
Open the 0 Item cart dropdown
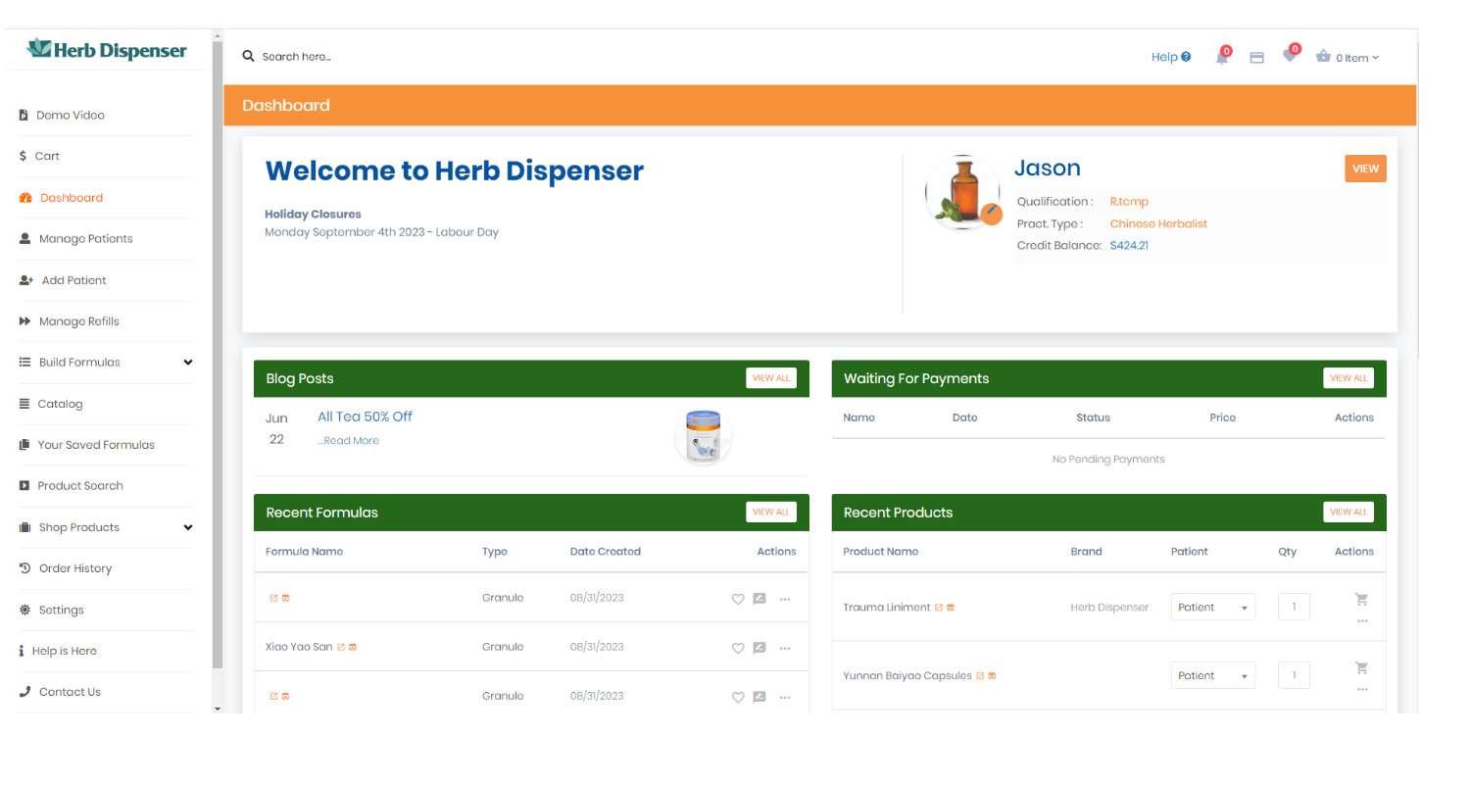click(x=1357, y=58)
